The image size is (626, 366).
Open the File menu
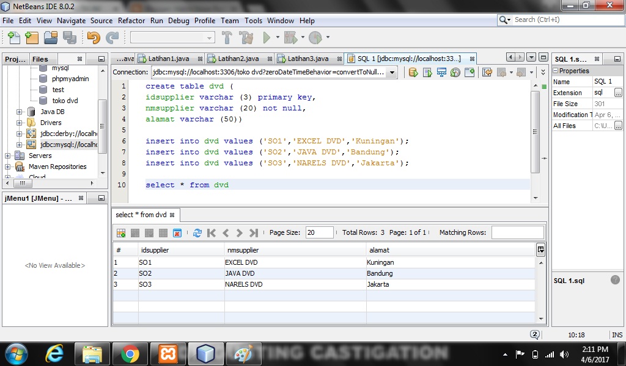8,21
